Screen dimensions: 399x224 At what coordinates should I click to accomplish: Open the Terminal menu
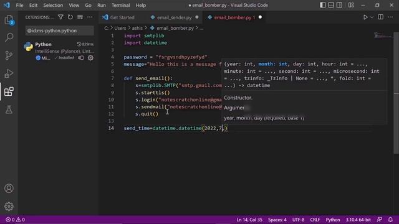click(x=120, y=5)
